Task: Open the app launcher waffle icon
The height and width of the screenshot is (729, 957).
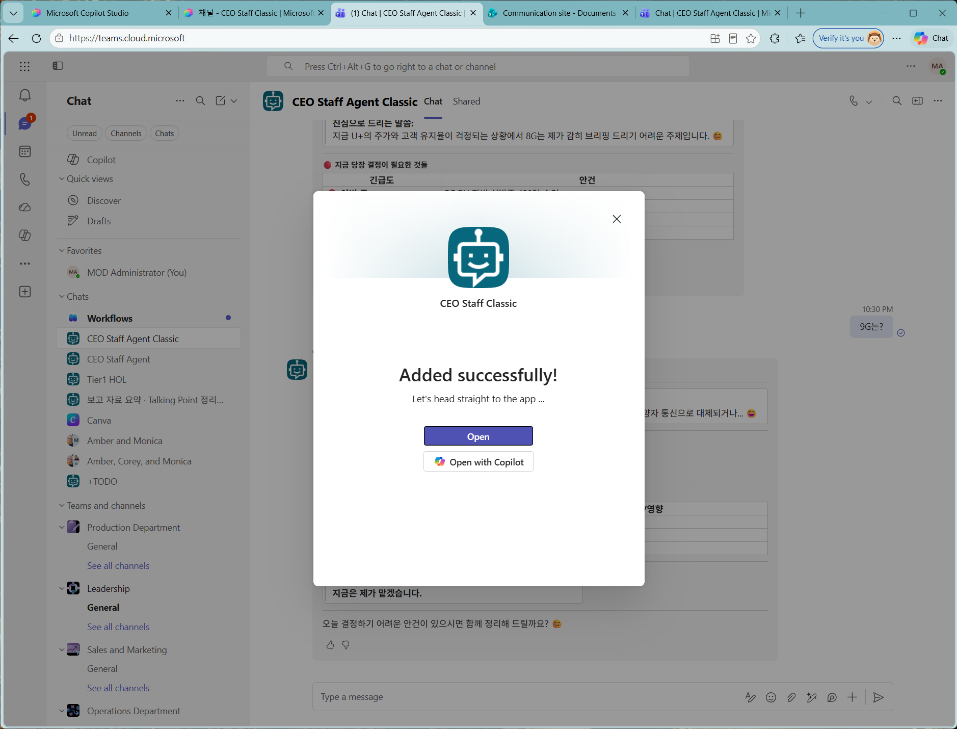Action: pyautogui.click(x=24, y=66)
